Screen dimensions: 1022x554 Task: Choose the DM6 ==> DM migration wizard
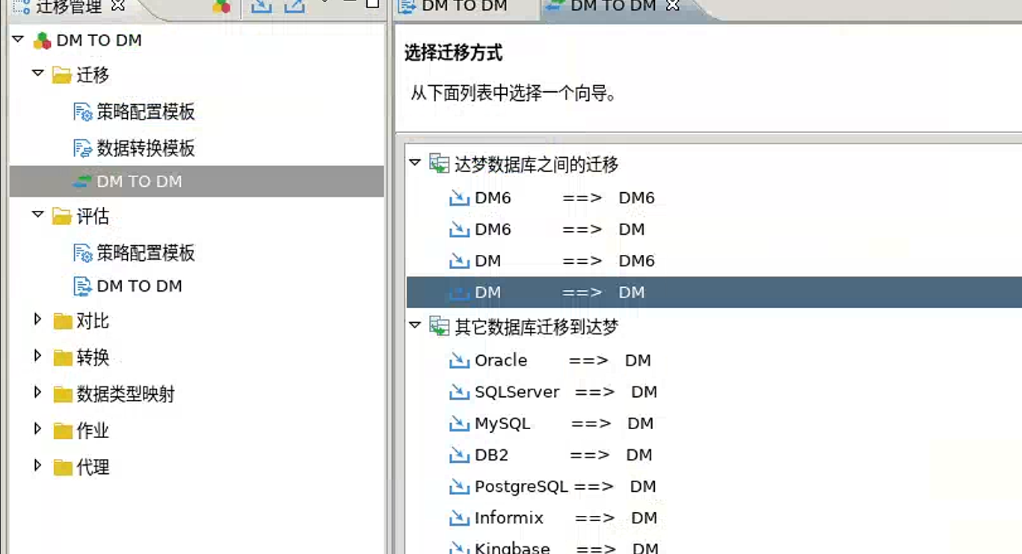pos(547,230)
